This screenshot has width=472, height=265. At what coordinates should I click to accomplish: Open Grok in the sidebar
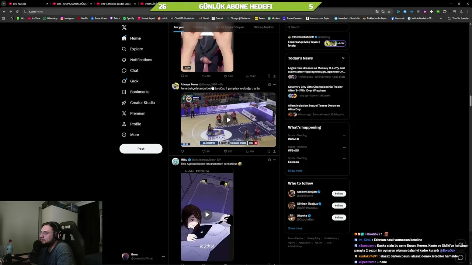coord(130,81)
